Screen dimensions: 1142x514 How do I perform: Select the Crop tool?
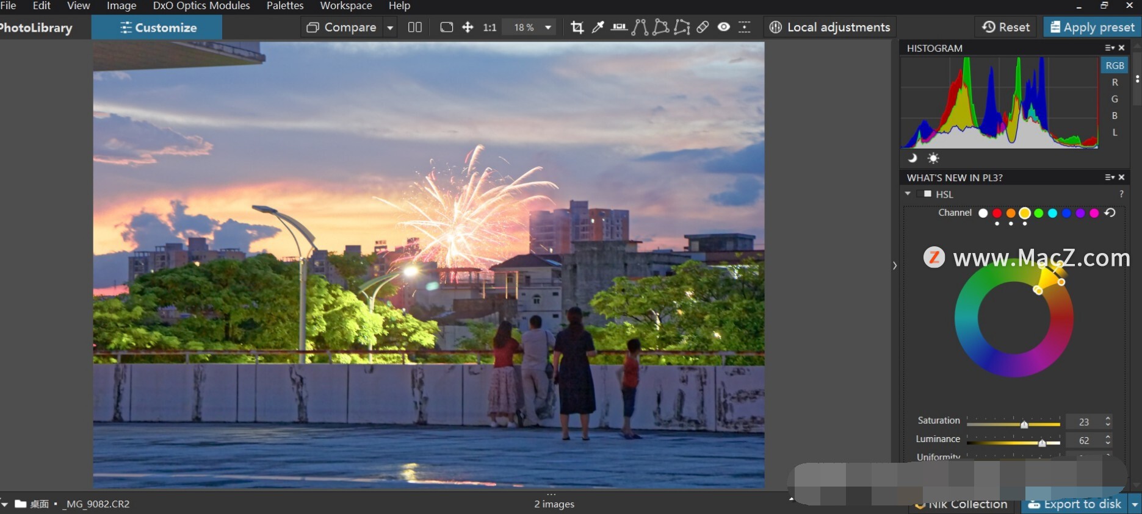(x=577, y=27)
